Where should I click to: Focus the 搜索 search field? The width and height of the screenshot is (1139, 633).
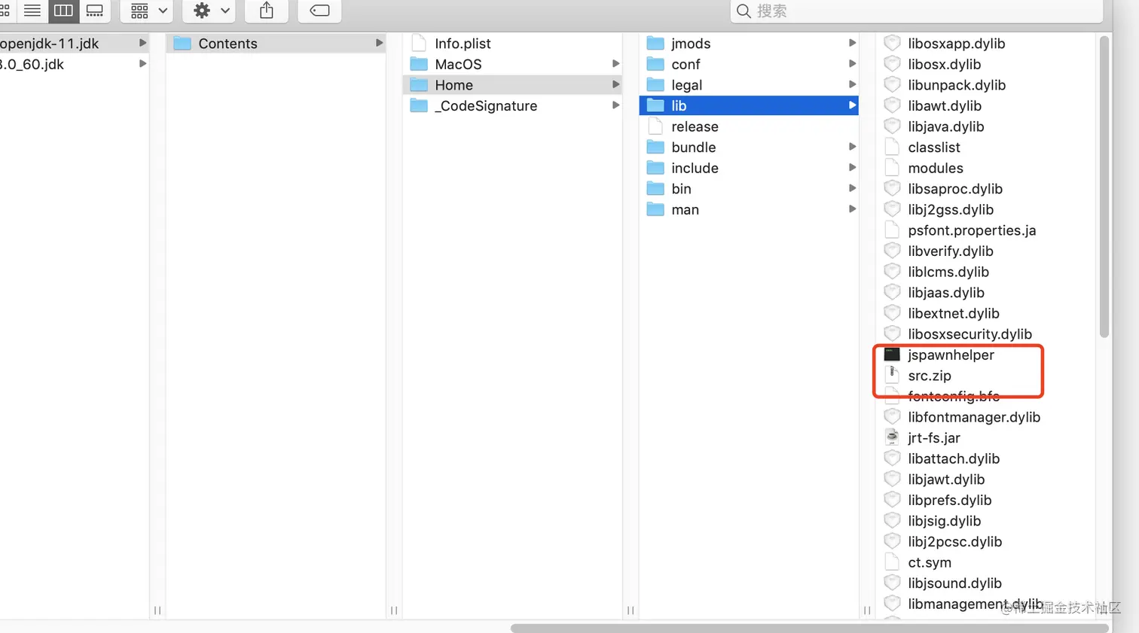(916, 11)
